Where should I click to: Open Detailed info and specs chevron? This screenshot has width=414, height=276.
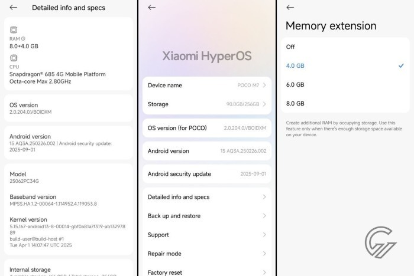[x=264, y=197]
